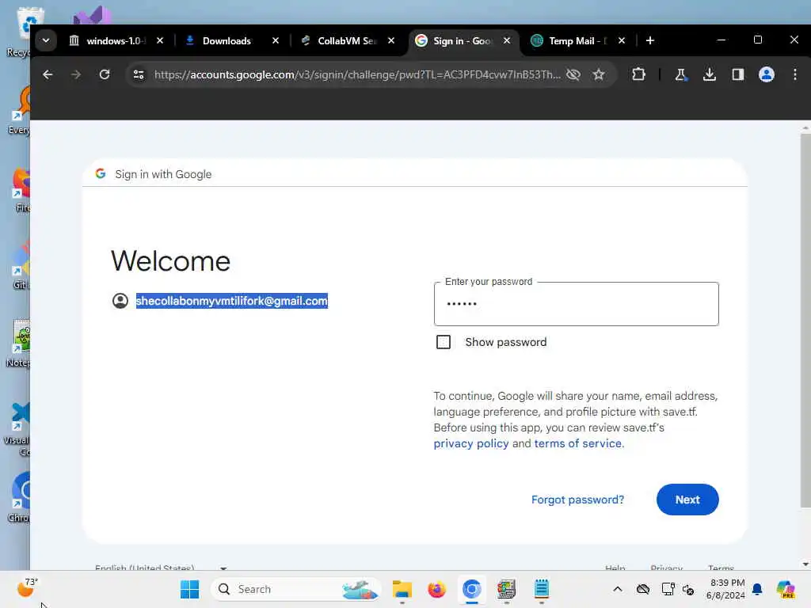Go back to the previous page
811x608 pixels.
(x=48, y=74)
